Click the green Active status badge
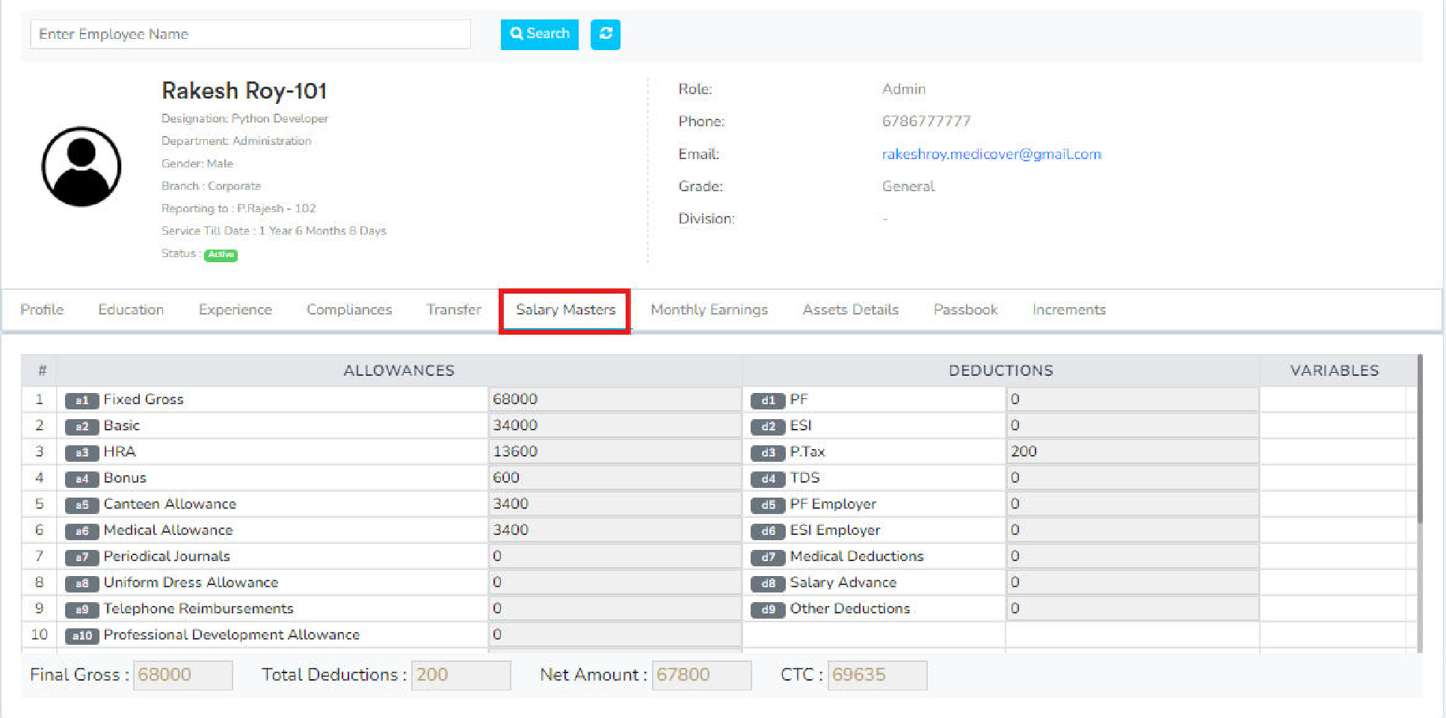Image resolution: width=1446 pixels, height=718 pixels. tap(221, 255)
